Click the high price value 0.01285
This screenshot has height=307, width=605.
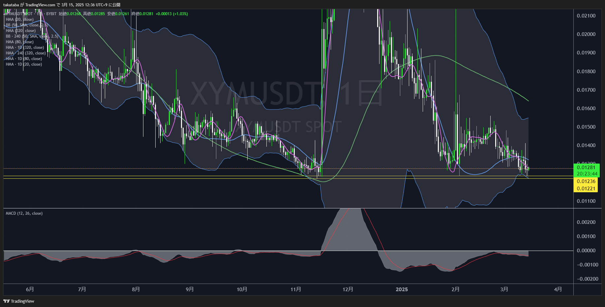[x=98, y=14]
